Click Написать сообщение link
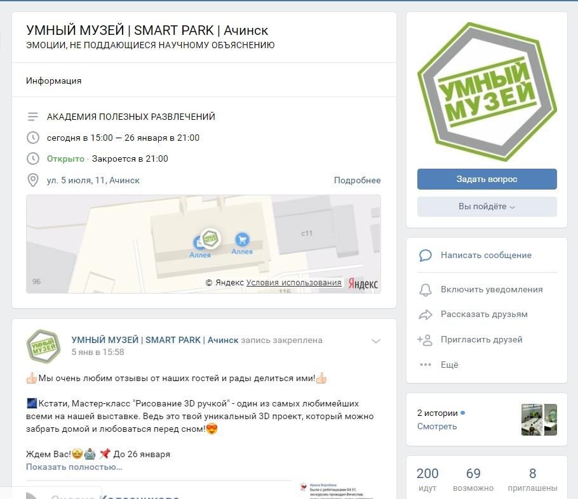This screenshot has width=578, height=499. (x=486, y=255)
